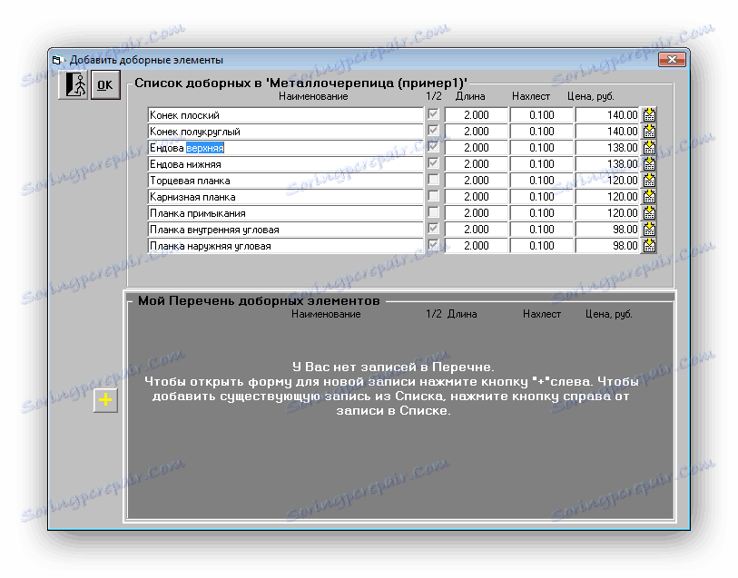This screenshot has width=738, height=578.
Task: Toggle 1/2 checkbox for Планка внутренняя угловая
Action: tap(434, 229)
